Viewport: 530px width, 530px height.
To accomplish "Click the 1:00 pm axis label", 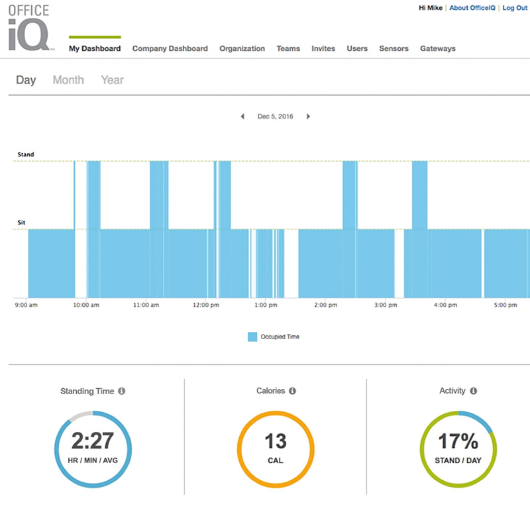I will pos(266,305).
